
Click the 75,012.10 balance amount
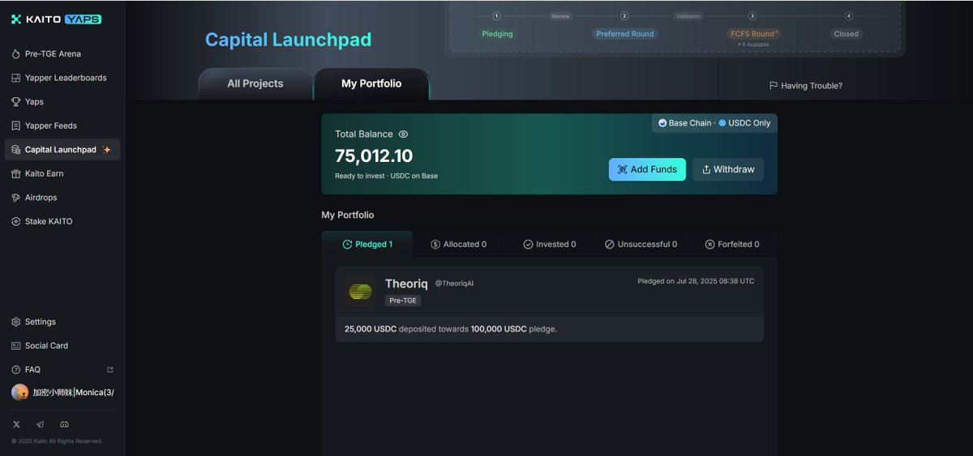click(x=374, y=156)
